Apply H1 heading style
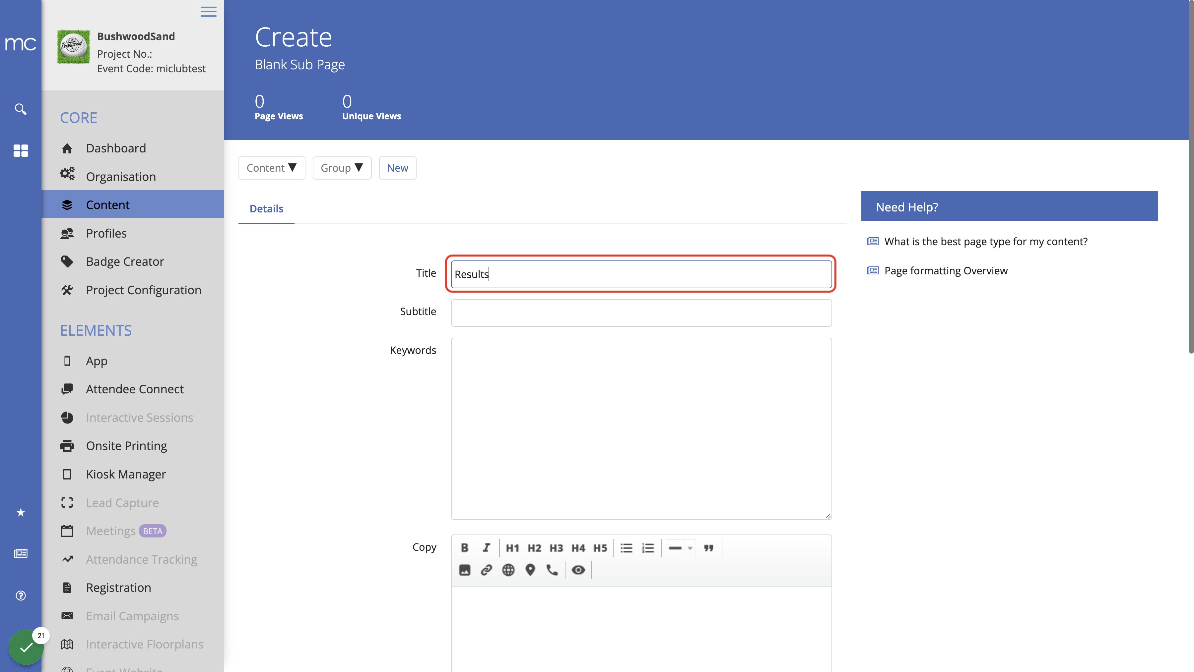Image resolution: width=1194 pixels, height=672 pixels. pyautogui.click(x=512, y=548)
